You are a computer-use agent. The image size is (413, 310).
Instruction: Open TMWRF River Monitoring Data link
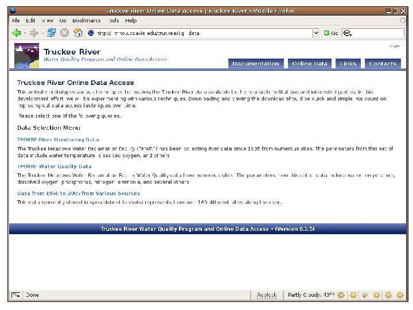coord(58,139)
